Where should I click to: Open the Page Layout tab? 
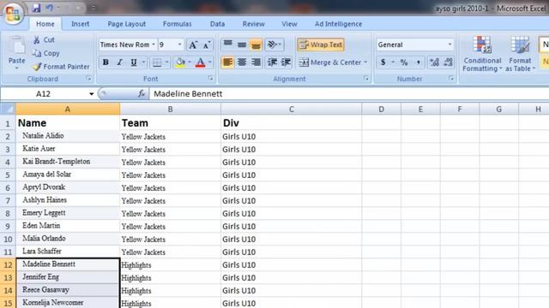[x=126, y=24]
